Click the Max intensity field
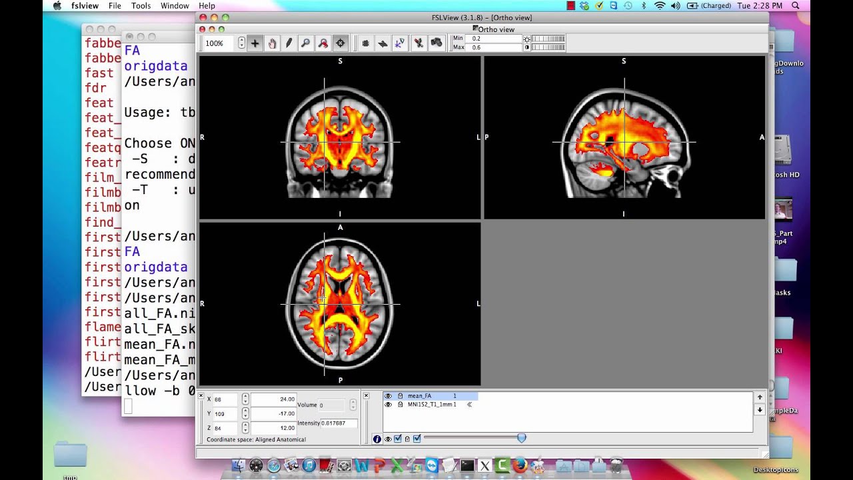The image size is (853, 480). [495, 47]
